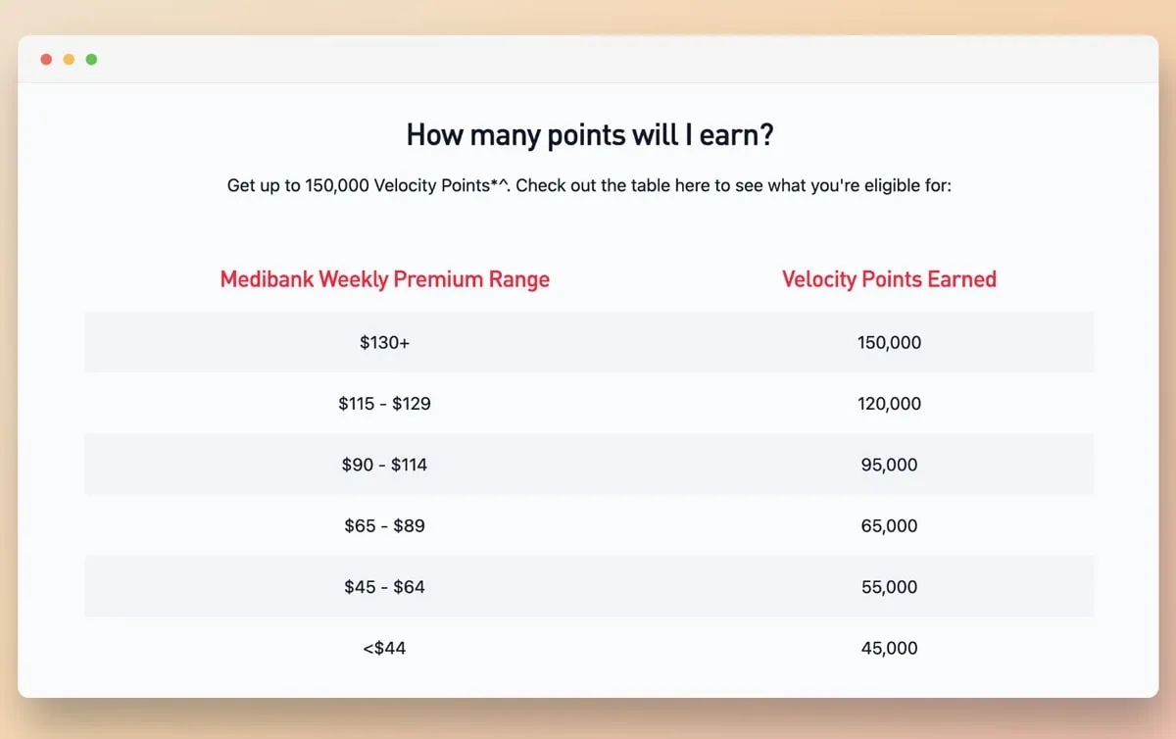Click the $130+ premium range cell
Viewport: 1176px width, 739px height.
click(x=385, y=343)
